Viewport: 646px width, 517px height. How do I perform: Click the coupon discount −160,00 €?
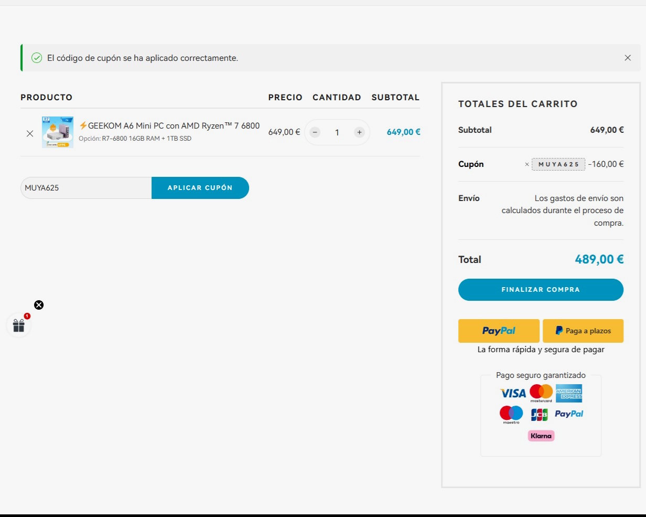tap(606, 164)
